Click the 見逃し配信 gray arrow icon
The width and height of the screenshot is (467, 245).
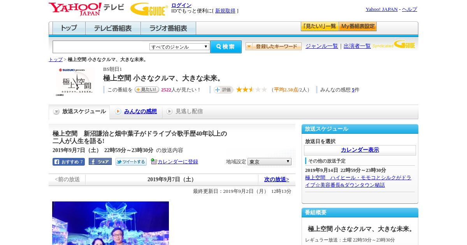[169, 112]
